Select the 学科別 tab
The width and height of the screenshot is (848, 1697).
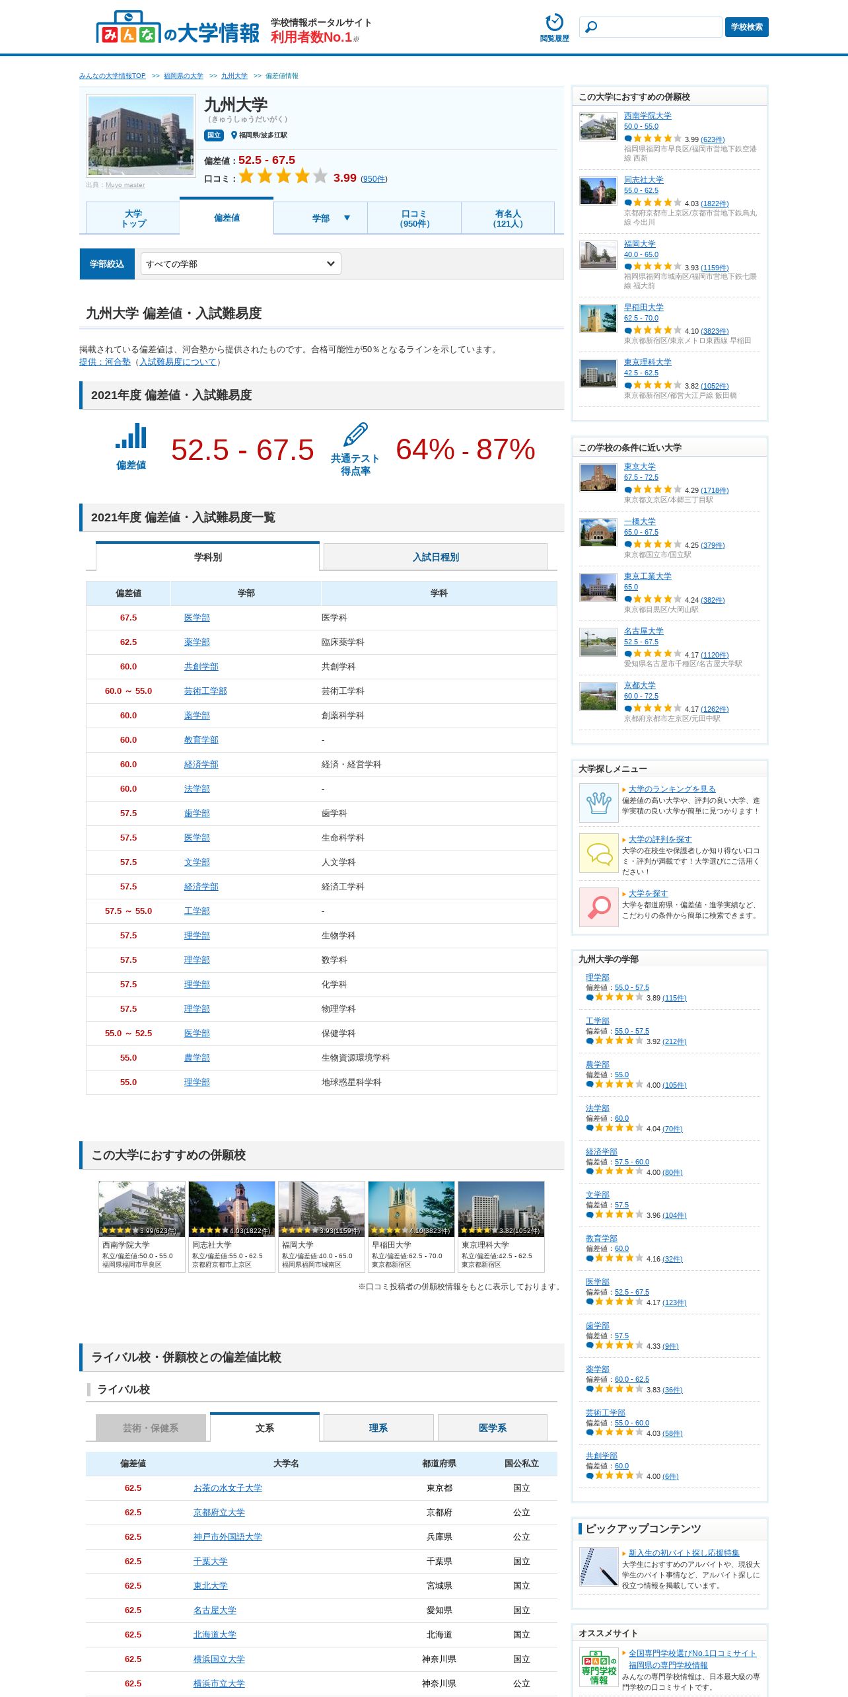pos(207,556)
